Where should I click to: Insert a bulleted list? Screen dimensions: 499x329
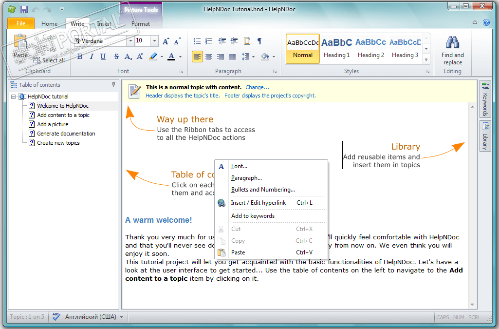pos(197,41)
